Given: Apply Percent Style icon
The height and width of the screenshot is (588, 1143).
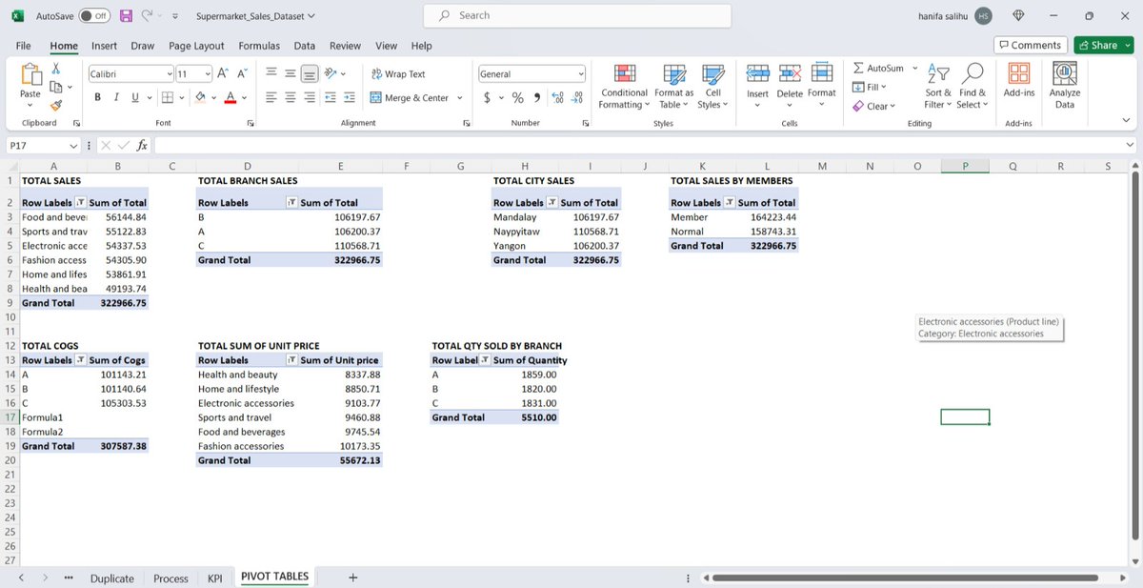Looking at the screenshot, I should (x=518, y=97).
